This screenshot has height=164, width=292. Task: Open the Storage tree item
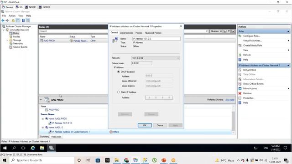point(17,40)
